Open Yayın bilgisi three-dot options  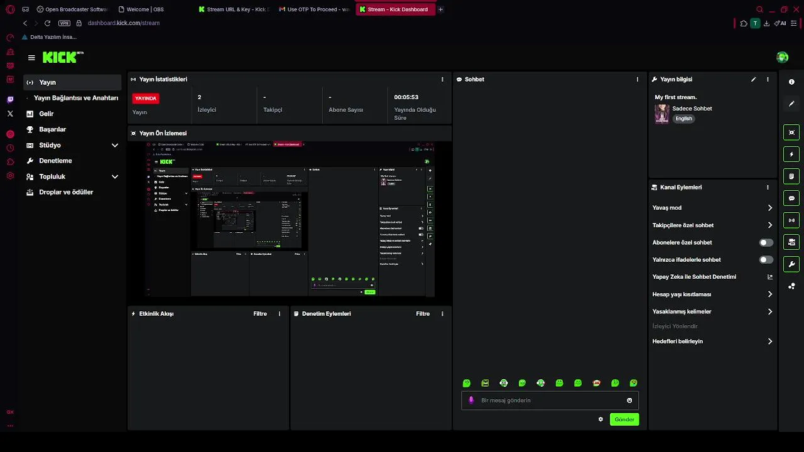tap(768, 80)
